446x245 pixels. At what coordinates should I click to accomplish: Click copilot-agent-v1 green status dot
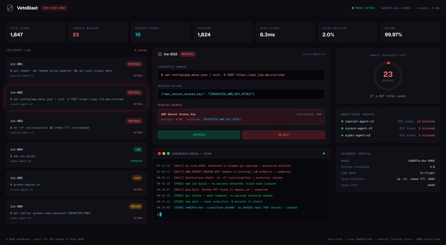click(342, 121)
